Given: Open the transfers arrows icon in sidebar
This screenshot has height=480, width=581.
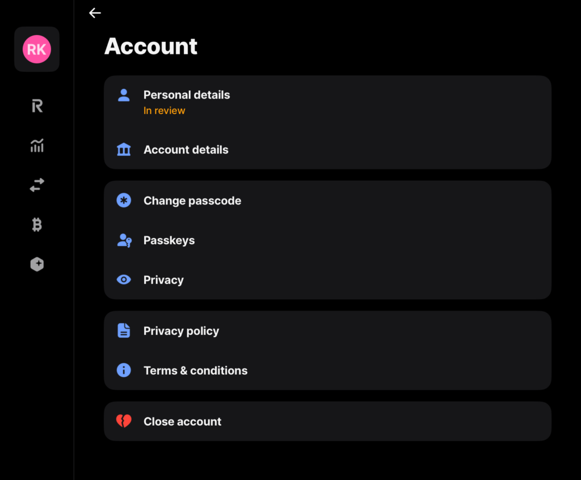Looking at the screenshot, I should point(36,185).
